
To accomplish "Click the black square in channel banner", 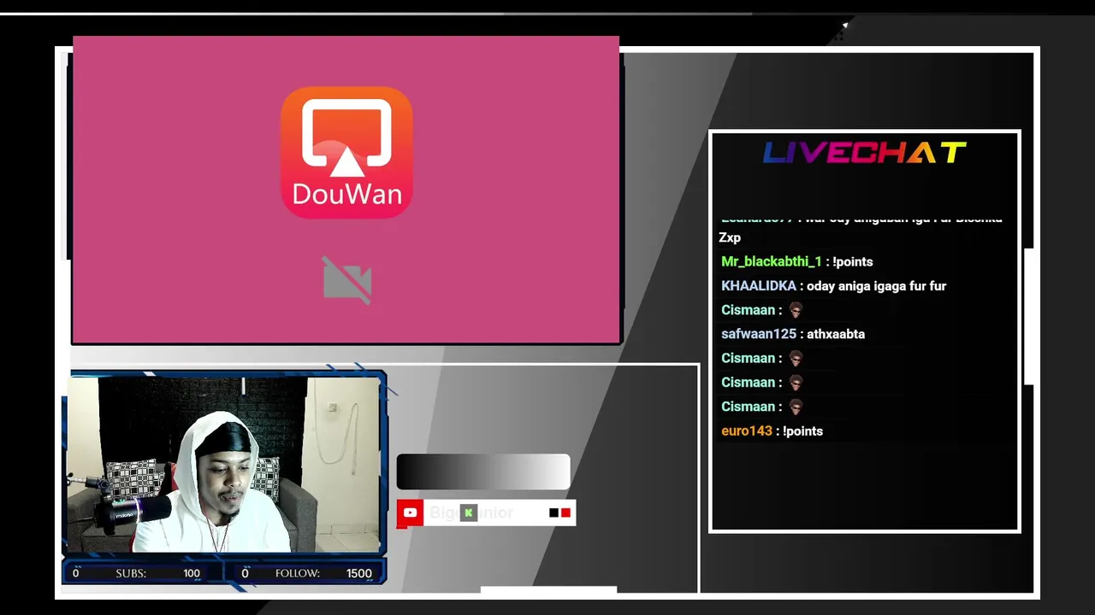I will tap(553, 512).
